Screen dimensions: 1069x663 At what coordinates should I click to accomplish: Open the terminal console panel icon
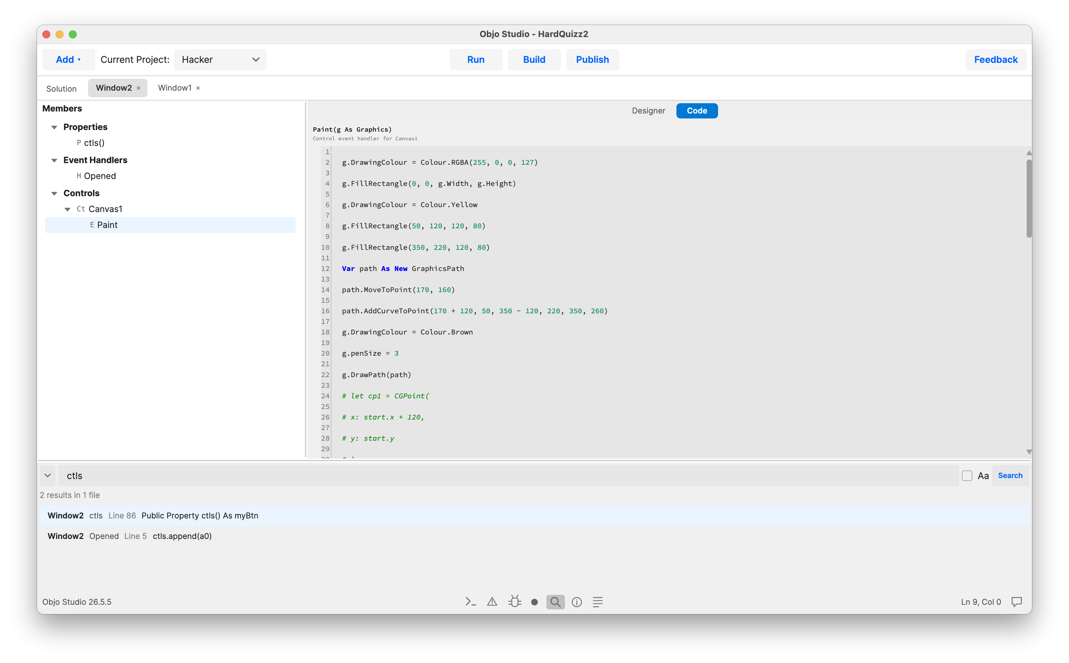[x=470, y=601]
